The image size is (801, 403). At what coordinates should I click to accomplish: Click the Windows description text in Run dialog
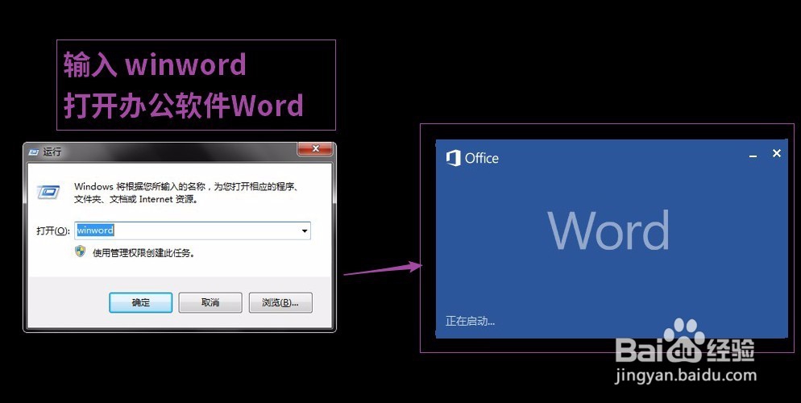coord(186,193)
